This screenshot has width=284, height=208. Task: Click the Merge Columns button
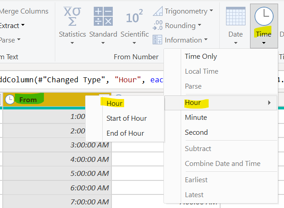(x=24, y=11)
